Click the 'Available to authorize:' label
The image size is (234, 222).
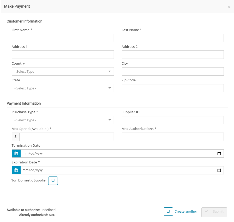[x=23, y=210]
